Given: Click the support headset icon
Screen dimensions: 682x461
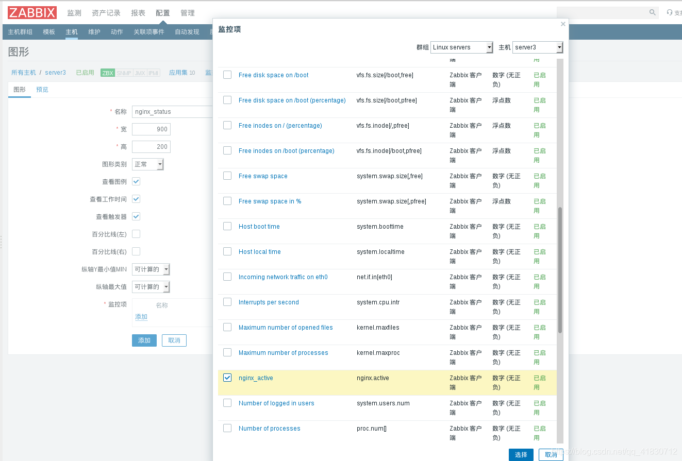Looking at the screenshot, I should point(670,12).
